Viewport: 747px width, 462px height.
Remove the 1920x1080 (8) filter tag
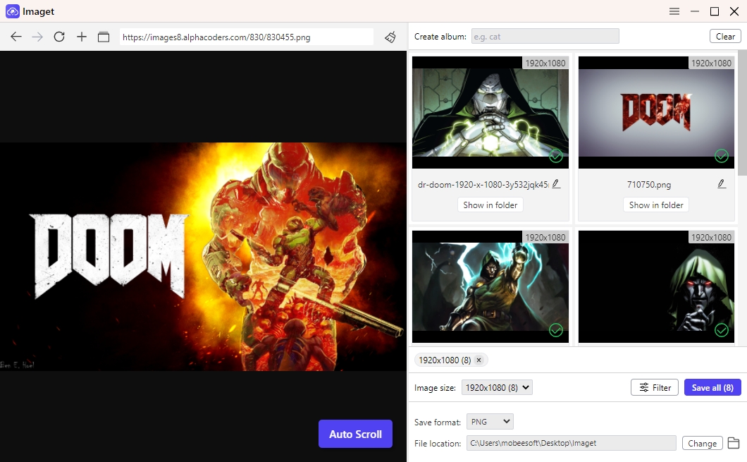tap(479, 360)
